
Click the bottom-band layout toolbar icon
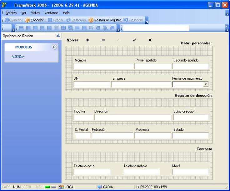tap(49, 28)
